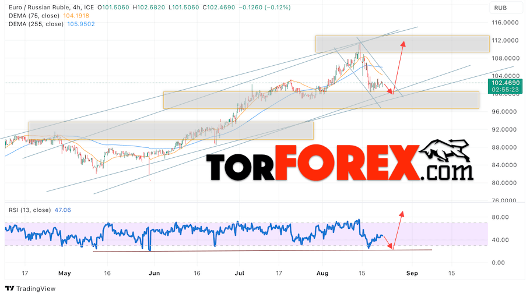Click the open price O101.5060
Screen dimensions: 530x297
tap(113, 8)
